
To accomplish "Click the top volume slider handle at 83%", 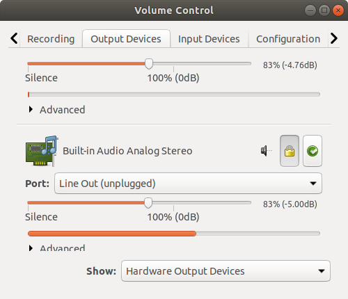I will point(149,63).
